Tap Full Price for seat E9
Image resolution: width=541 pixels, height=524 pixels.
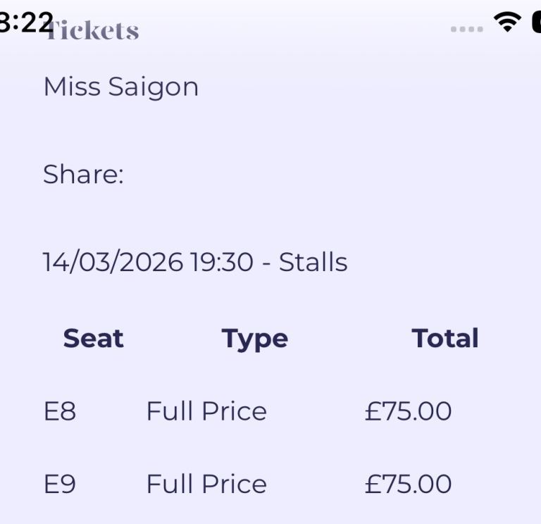[x=206, y=485]
